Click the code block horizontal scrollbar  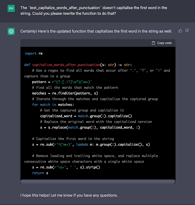pos(98,182)
